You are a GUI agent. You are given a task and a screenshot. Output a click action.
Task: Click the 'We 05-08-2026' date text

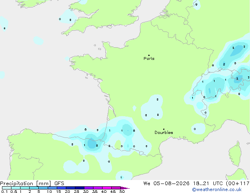pyautogui.click(x=166, y=184)
